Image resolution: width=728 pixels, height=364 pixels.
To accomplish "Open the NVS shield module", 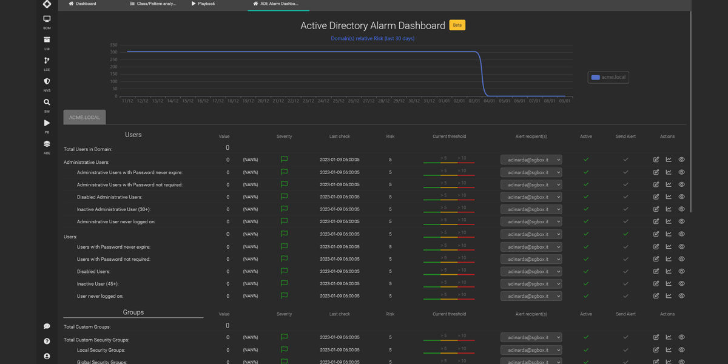I will (47, 83).
